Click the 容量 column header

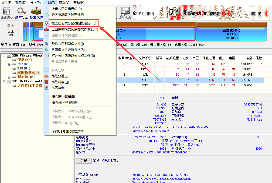tap(246, 58)
